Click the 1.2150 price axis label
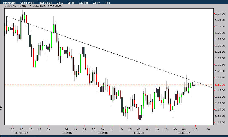The image size is (228, 137). coord(220,52)
